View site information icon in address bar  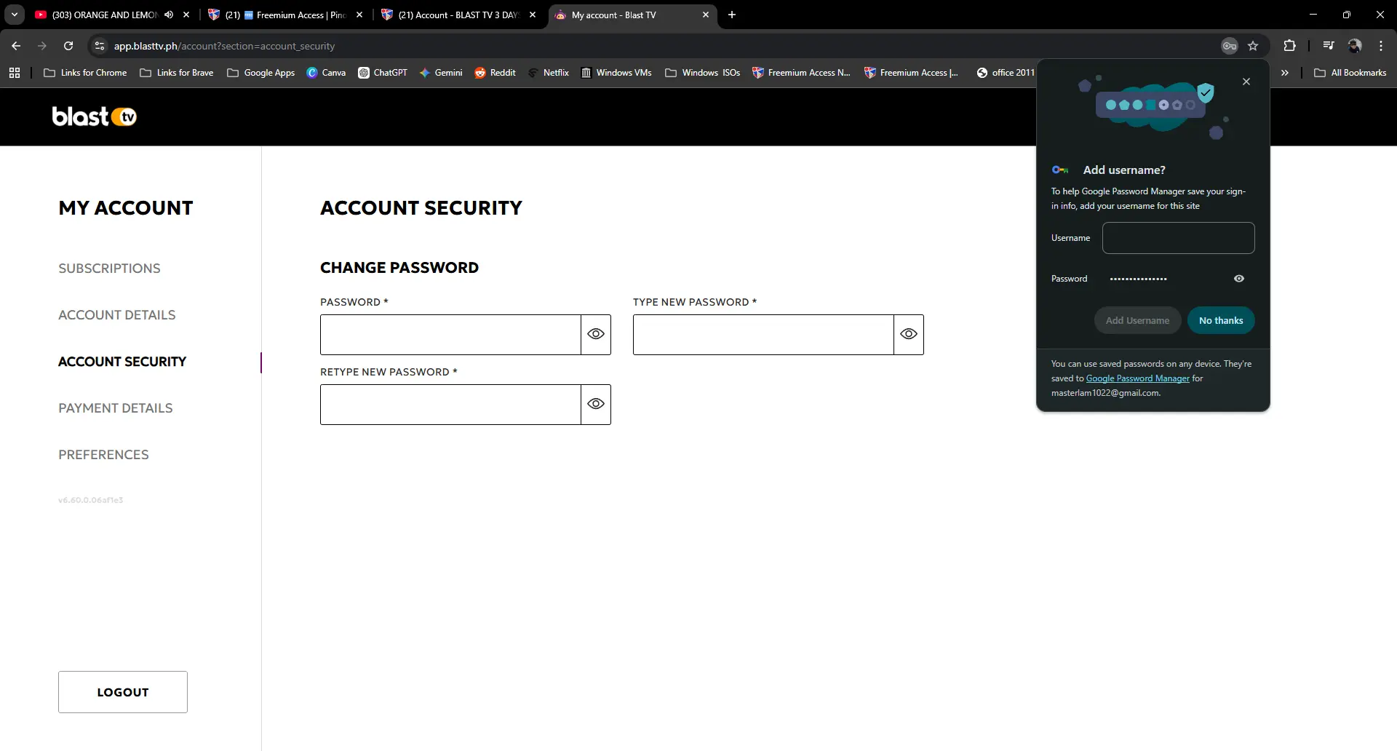(x=100, y=46)
